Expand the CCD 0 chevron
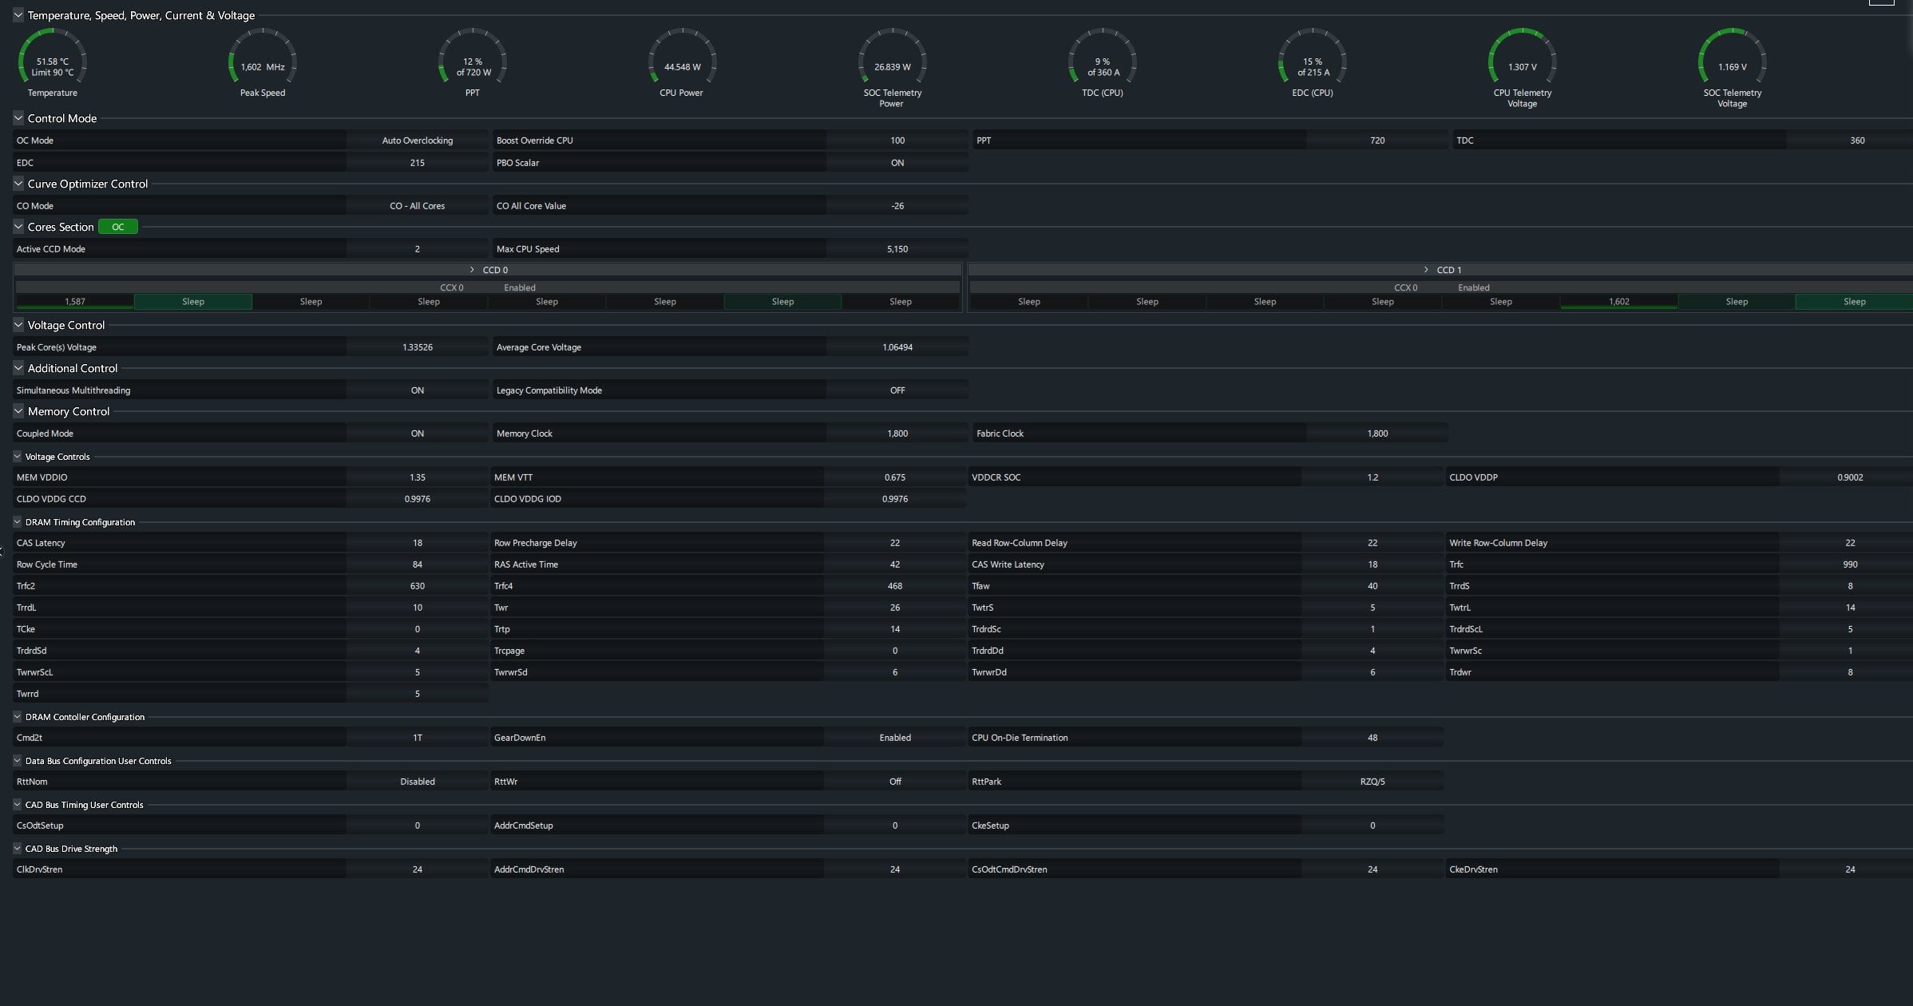 pyautogui.click(x=472, y=270)
